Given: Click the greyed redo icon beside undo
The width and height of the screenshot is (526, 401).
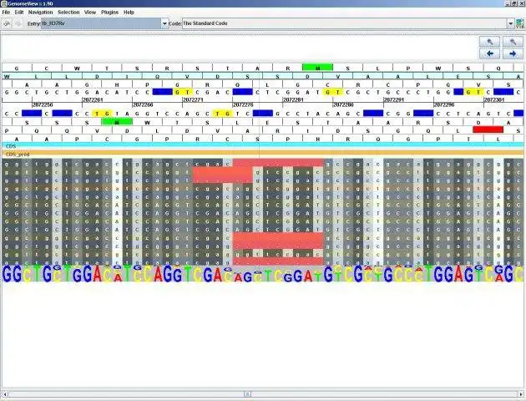Looking at the screenshot, I should 18,23.
